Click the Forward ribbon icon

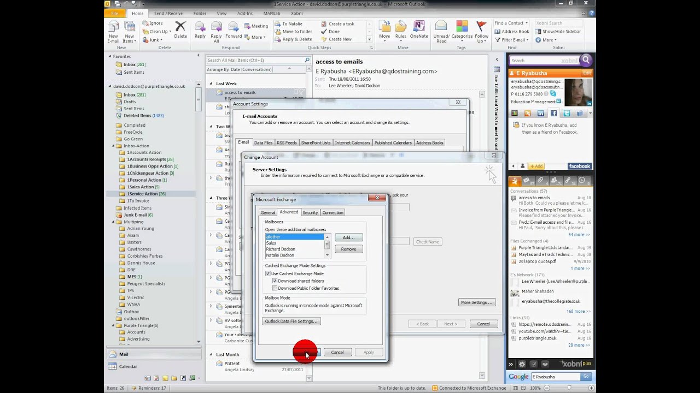pyautogui.click(x=234, y=30)
